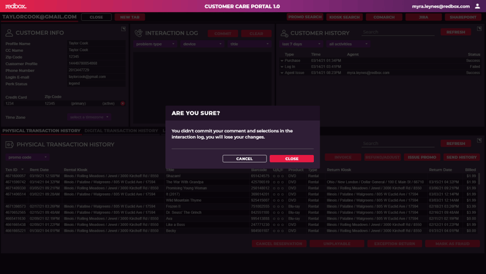Viewport: 486px width, 274px height.
Task: Click the Invoice button
Action: pyautogui.click(x=343, y=157)
